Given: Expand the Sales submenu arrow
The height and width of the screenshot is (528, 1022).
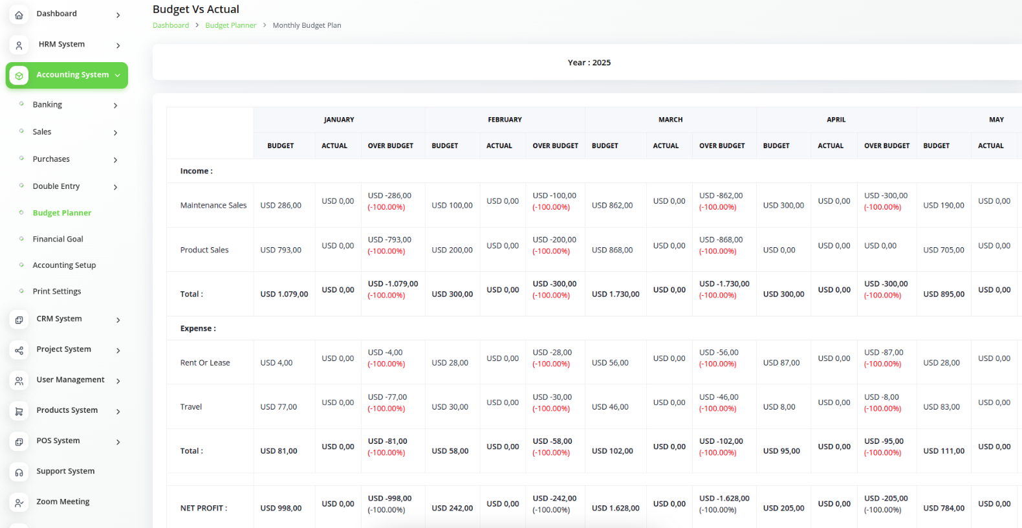Looking at the screenshot, I should (x=116, y=133).
